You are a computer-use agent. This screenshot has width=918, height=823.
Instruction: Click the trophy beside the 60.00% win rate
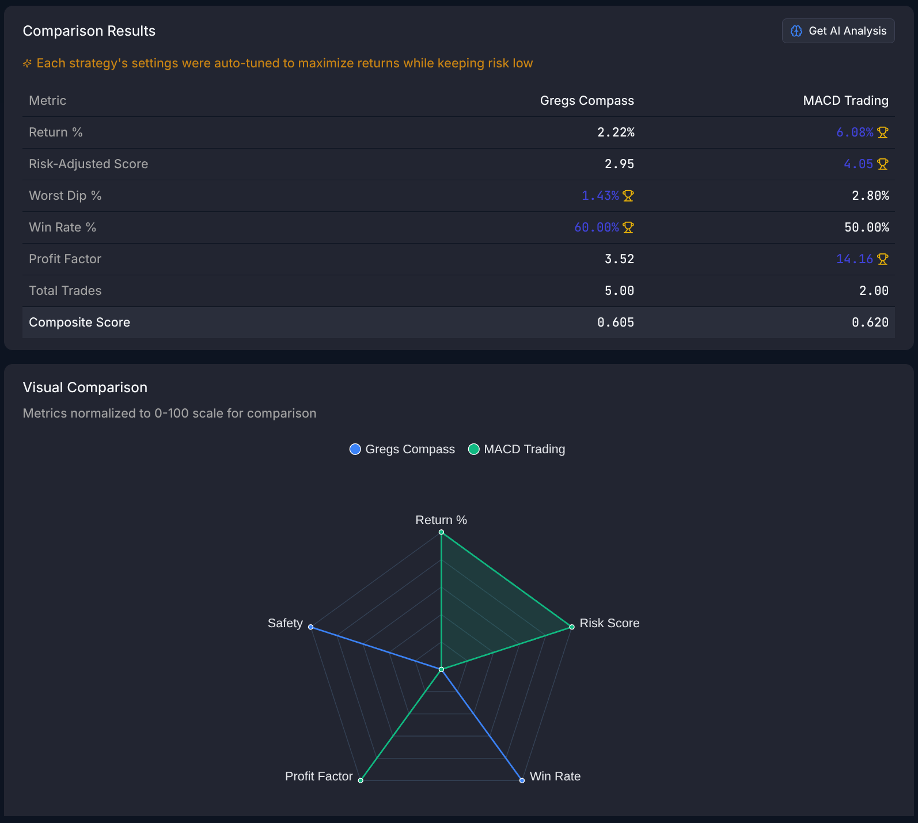(x=628, y=227)
